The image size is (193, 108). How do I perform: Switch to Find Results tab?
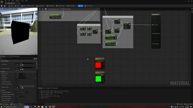pos(54,88)
